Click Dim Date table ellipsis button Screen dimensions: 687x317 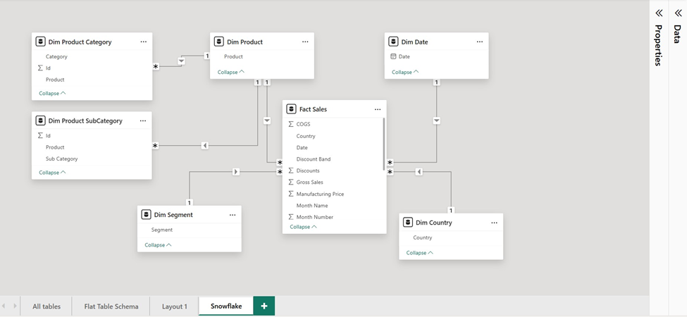pyautogui.click(x=480, y=42)
